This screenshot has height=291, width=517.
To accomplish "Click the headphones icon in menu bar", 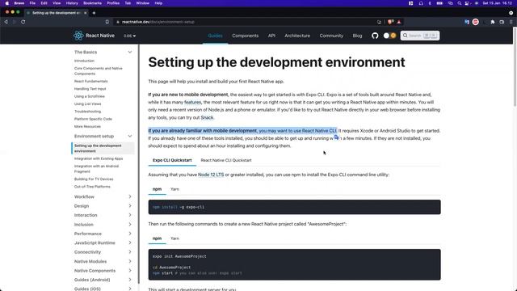I will [421, 3].
